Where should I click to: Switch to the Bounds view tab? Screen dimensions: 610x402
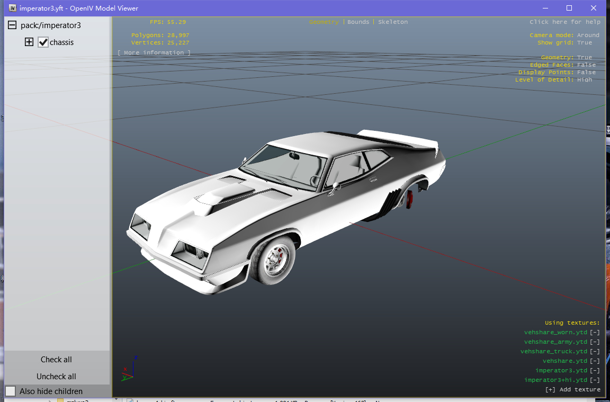click(358, 22)
